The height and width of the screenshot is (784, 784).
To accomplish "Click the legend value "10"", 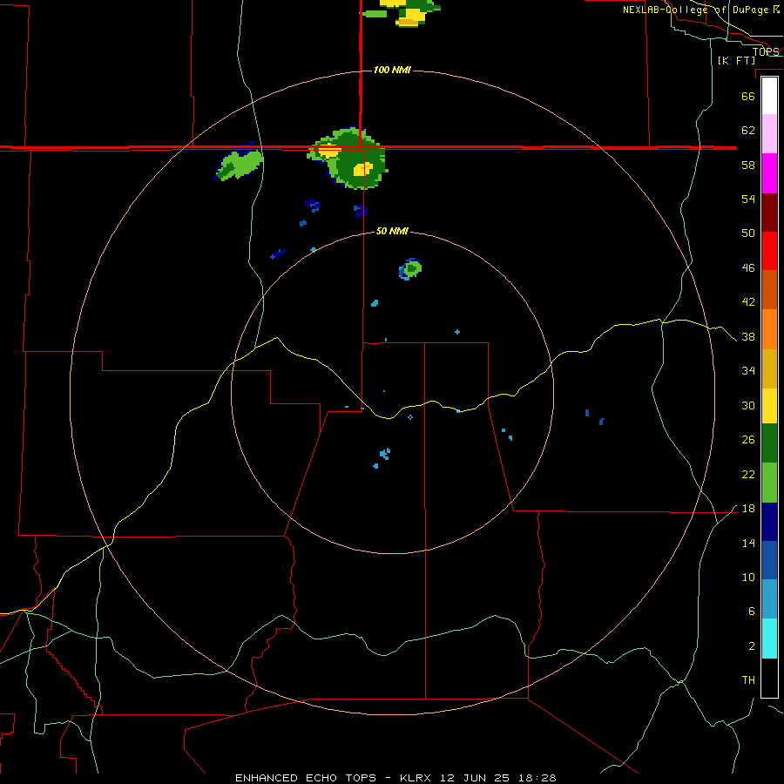I will [x=748, y=578].
